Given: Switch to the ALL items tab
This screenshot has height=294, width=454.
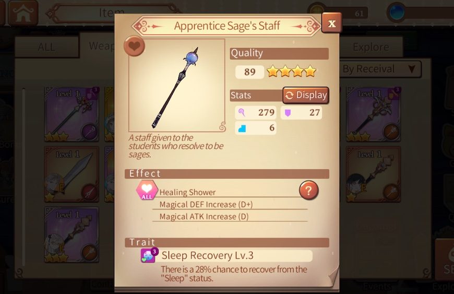Looking at the screenshot, I should pyautogui.click(x=46, y=46).
